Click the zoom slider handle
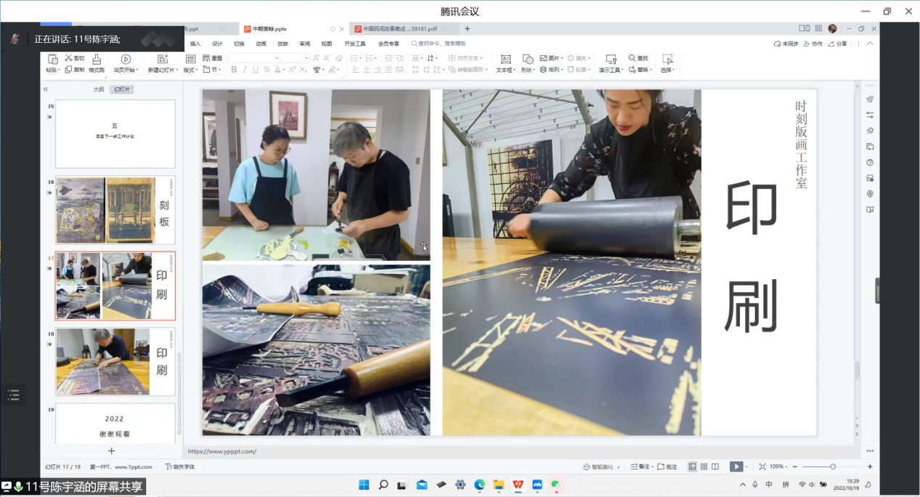920x497 pixels. pos(833,466)
